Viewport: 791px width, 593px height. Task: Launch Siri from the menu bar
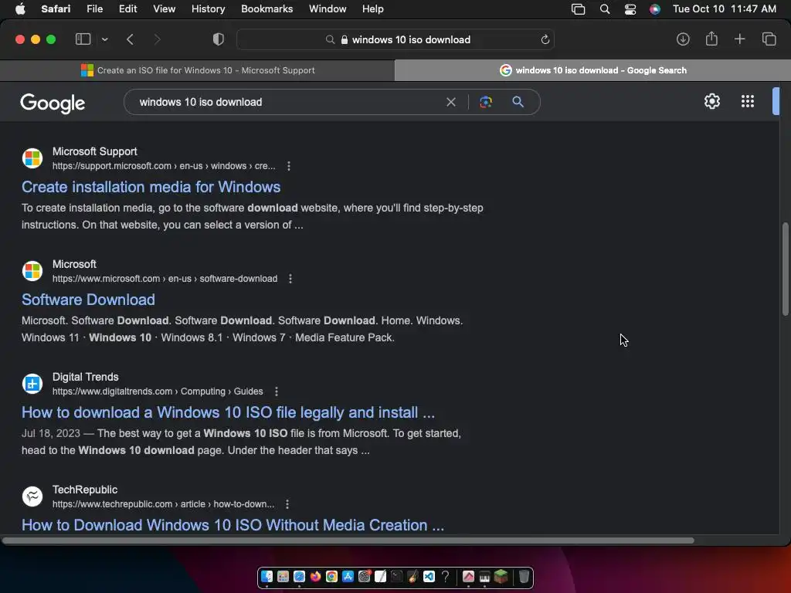coord(655,9)
